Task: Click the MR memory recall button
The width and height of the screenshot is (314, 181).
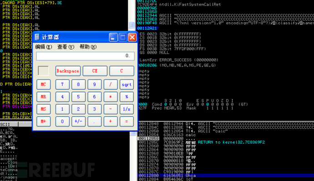Action: [x=43, y=97]
